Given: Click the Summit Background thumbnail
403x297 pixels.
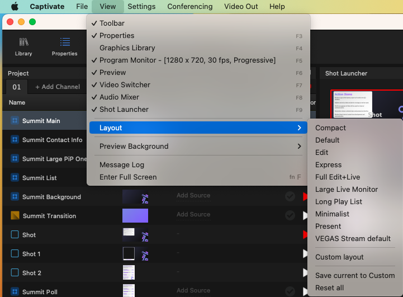Looking at the screenshot, I should point(135,196).
